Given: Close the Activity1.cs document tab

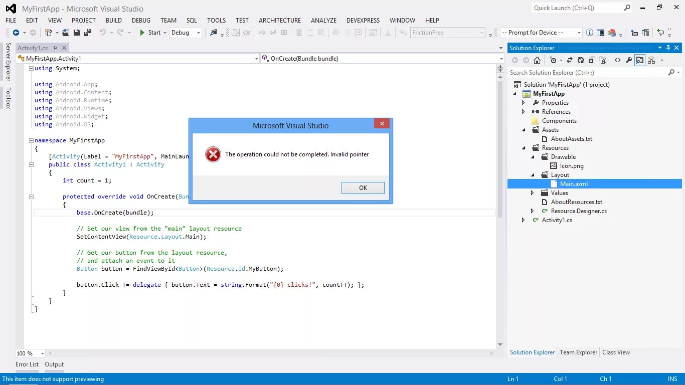Looking at the screenshot, I should [64, 48].
